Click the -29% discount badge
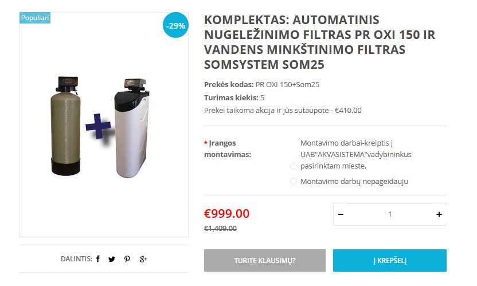The width and height of the screenshot is (477, 286). [175, 25]
